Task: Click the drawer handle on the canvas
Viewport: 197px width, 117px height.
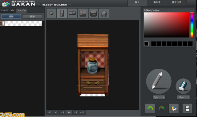Action: click(93, 83)
